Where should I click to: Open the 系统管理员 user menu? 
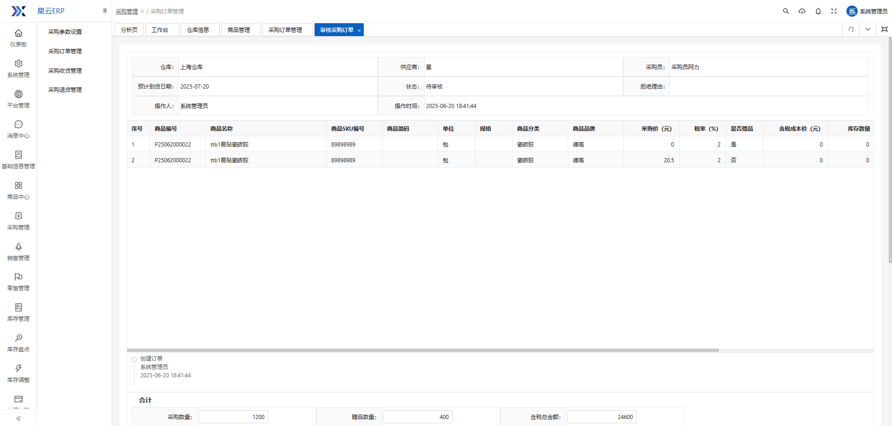coord(867,11)
